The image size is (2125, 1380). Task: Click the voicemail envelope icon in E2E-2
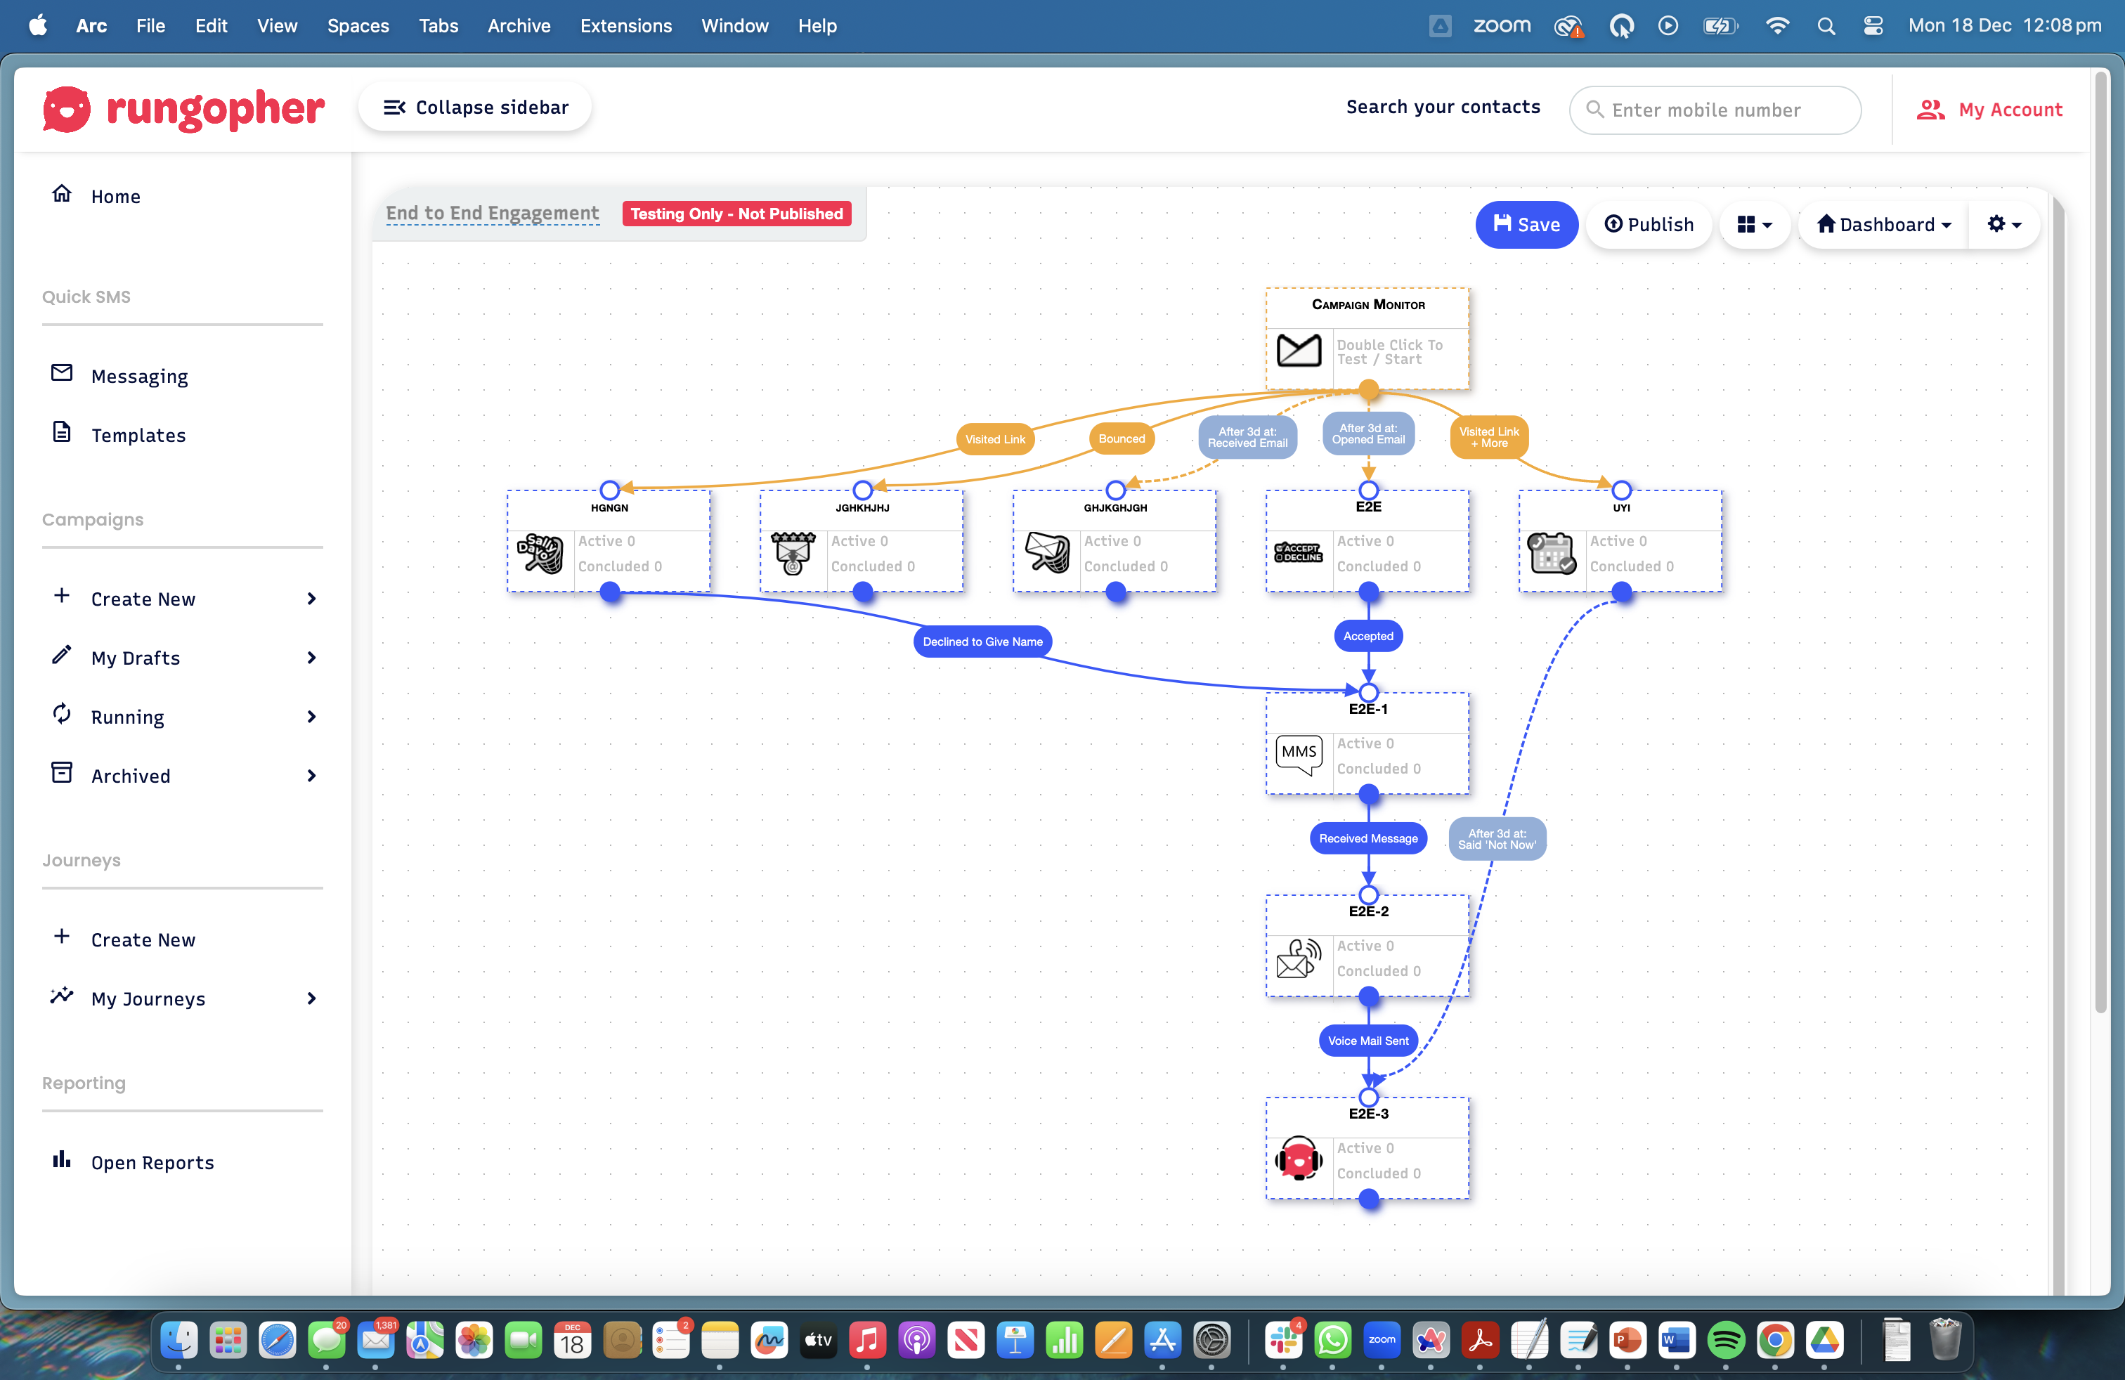coord(1298,957)
